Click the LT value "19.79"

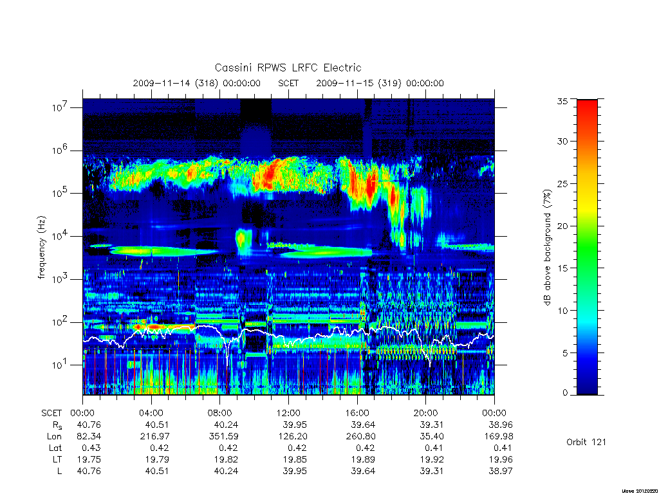pos(157,459)
